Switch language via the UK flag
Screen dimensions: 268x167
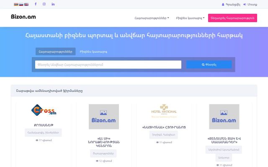[x=26, y=5]
